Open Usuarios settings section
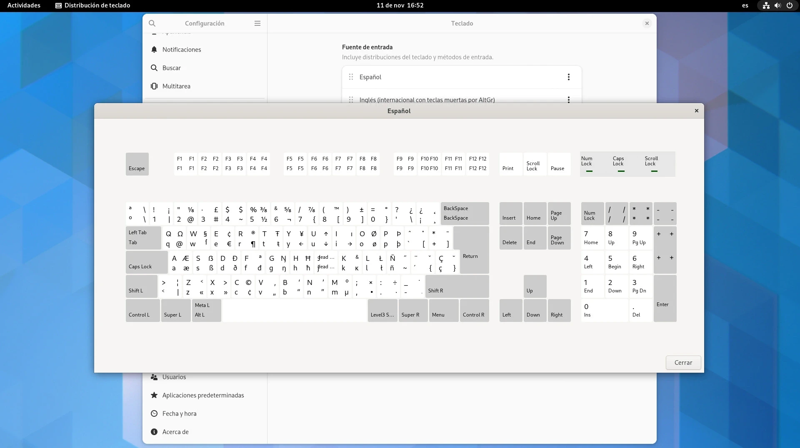 pyautogui.click(x=174, y=377)
